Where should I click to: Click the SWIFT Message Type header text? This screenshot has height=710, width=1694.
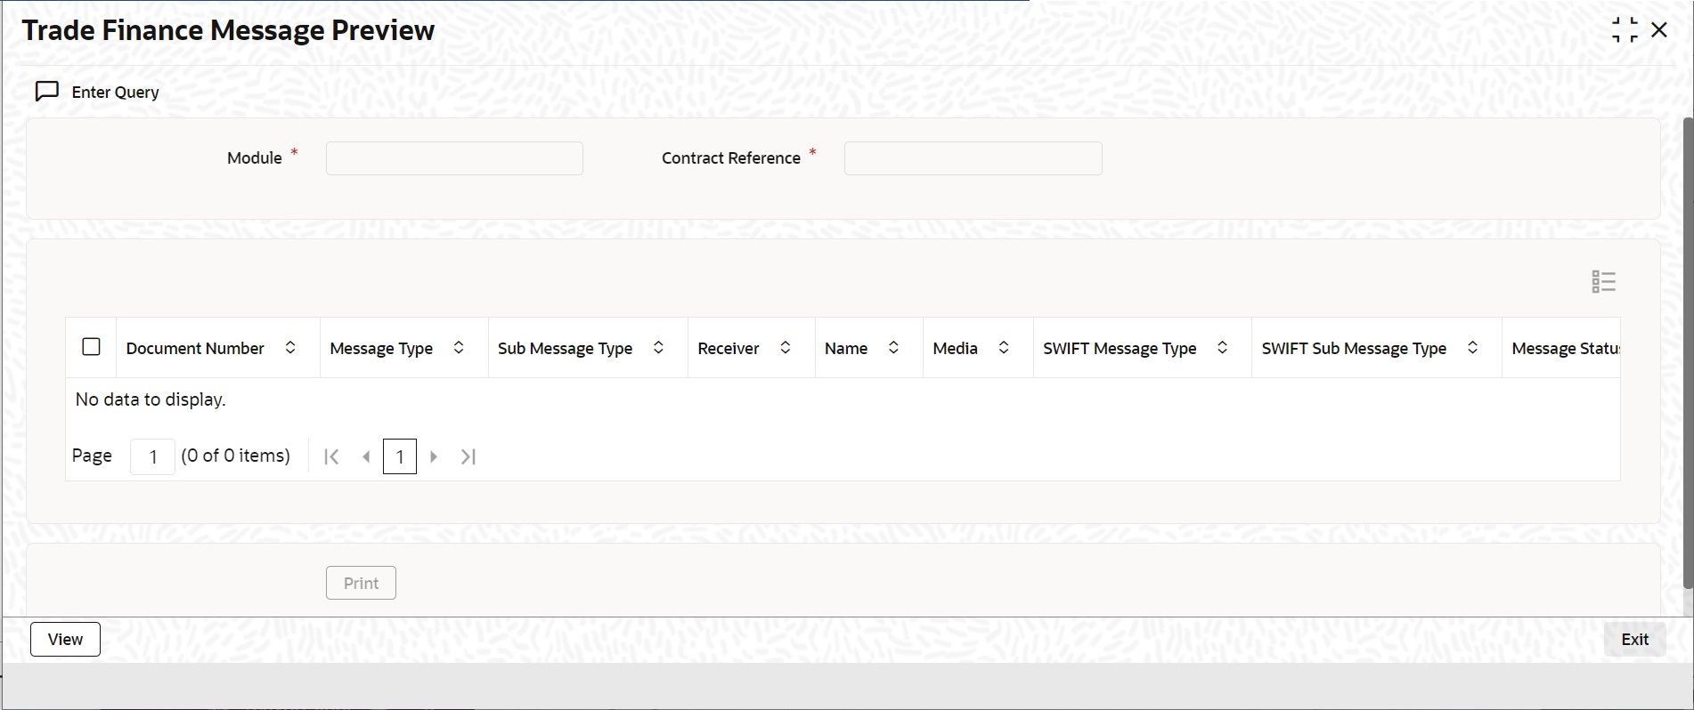click(1120, 349)
